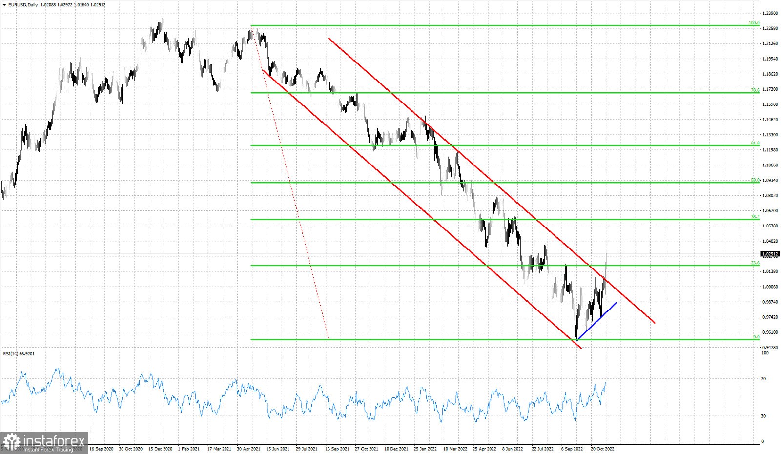781x454 pixels.
Task: Select the short blue support trendline
Action: [596, 321]
